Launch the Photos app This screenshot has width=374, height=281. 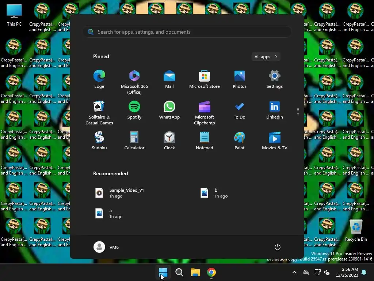[240, 79]
